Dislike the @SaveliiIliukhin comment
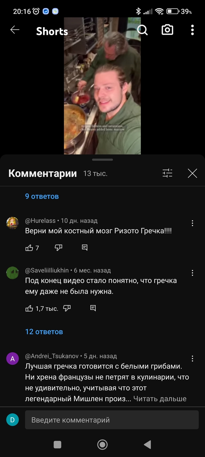Image resolution: width=205 pixels, height=457 pixels. click(x=67, y=308)
